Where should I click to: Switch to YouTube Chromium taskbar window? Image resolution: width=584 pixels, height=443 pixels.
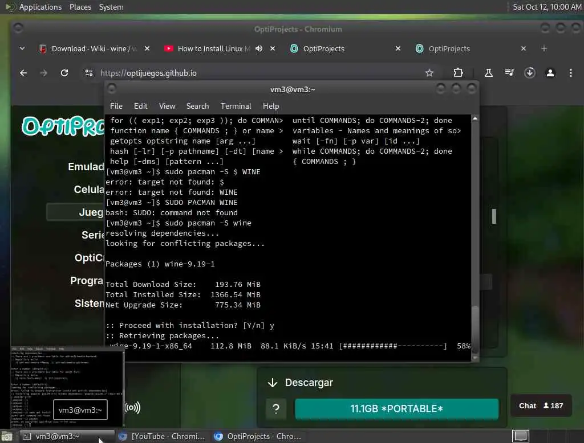[x=161, y=436]
